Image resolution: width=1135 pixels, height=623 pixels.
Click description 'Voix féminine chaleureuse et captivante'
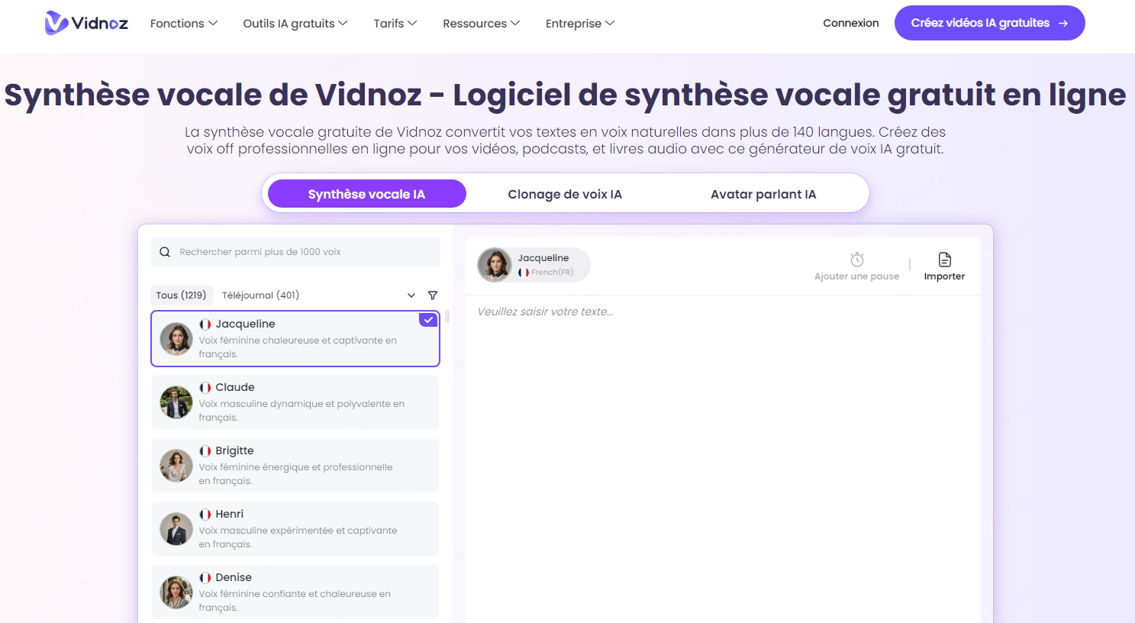coord(298,347)
